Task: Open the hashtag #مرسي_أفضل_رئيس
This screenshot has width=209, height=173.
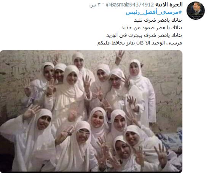Action: [154, 13]
